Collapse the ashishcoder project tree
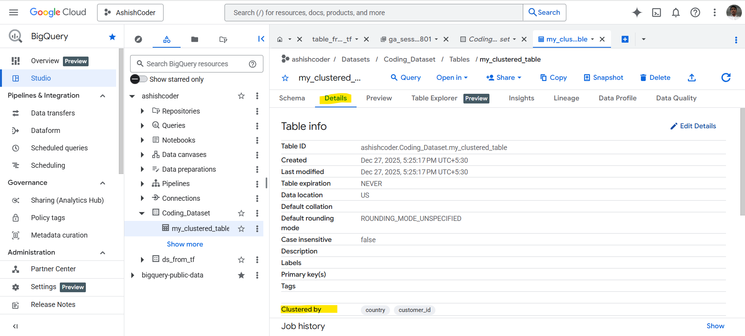 (x=132, y=96)
